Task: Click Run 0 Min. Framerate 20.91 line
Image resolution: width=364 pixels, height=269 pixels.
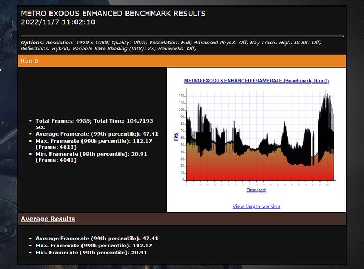Action: (x=91, y=157)
